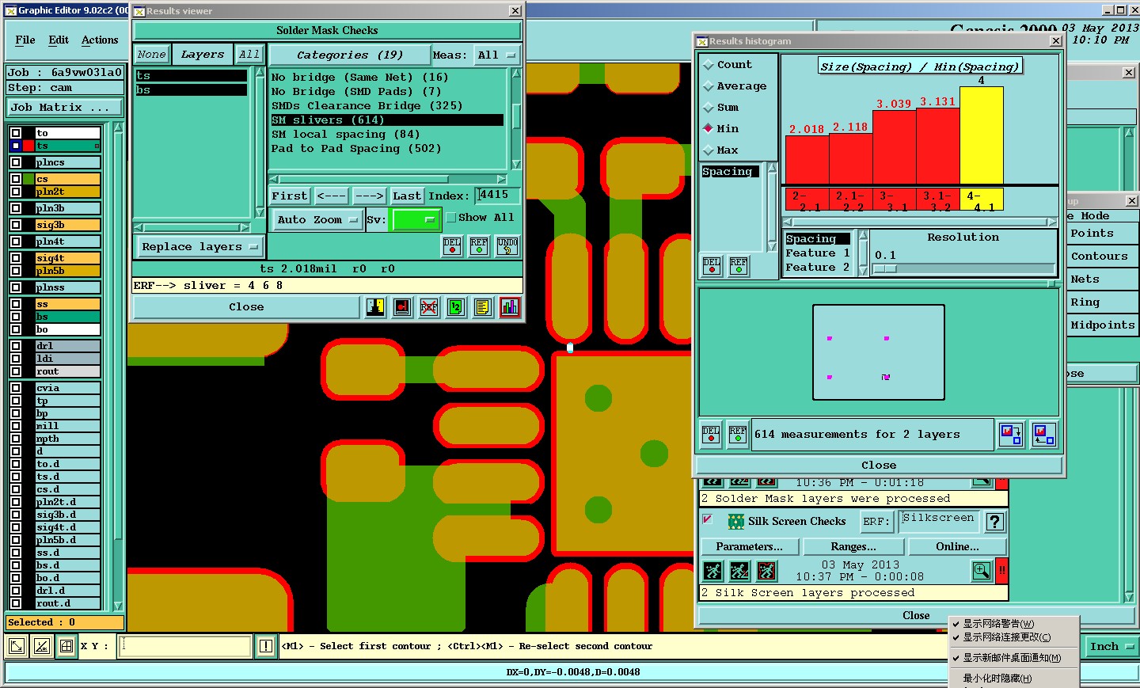Click the Parameters... button
Image resolution: width=1140 pixels, height=688 pixels.
749,546
